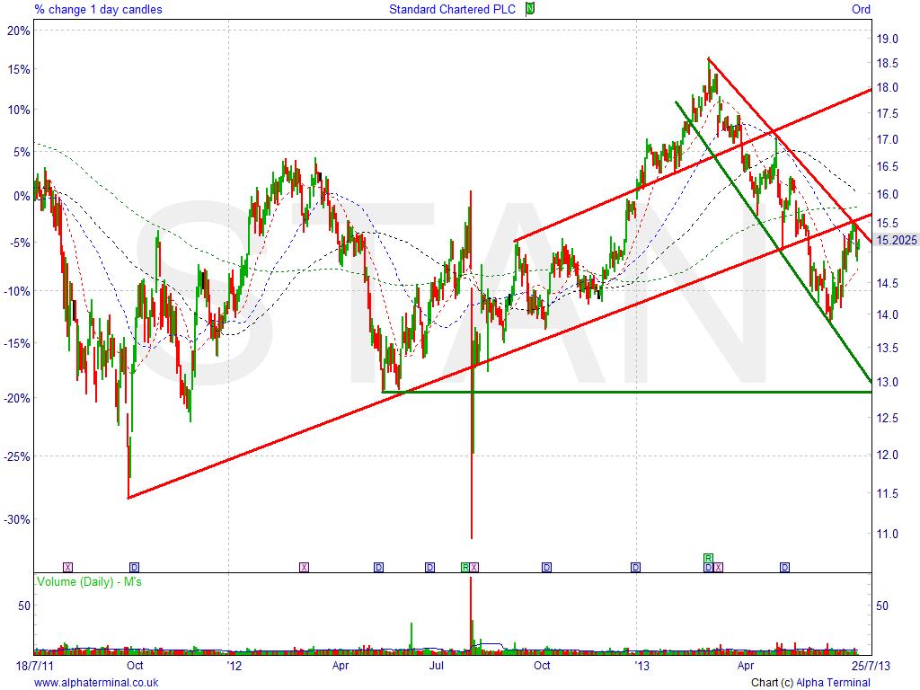Viewport: 920px width, 690px height.
Task: Click the first D marker after the Apr 2012 label
Action: click(378, 567)
